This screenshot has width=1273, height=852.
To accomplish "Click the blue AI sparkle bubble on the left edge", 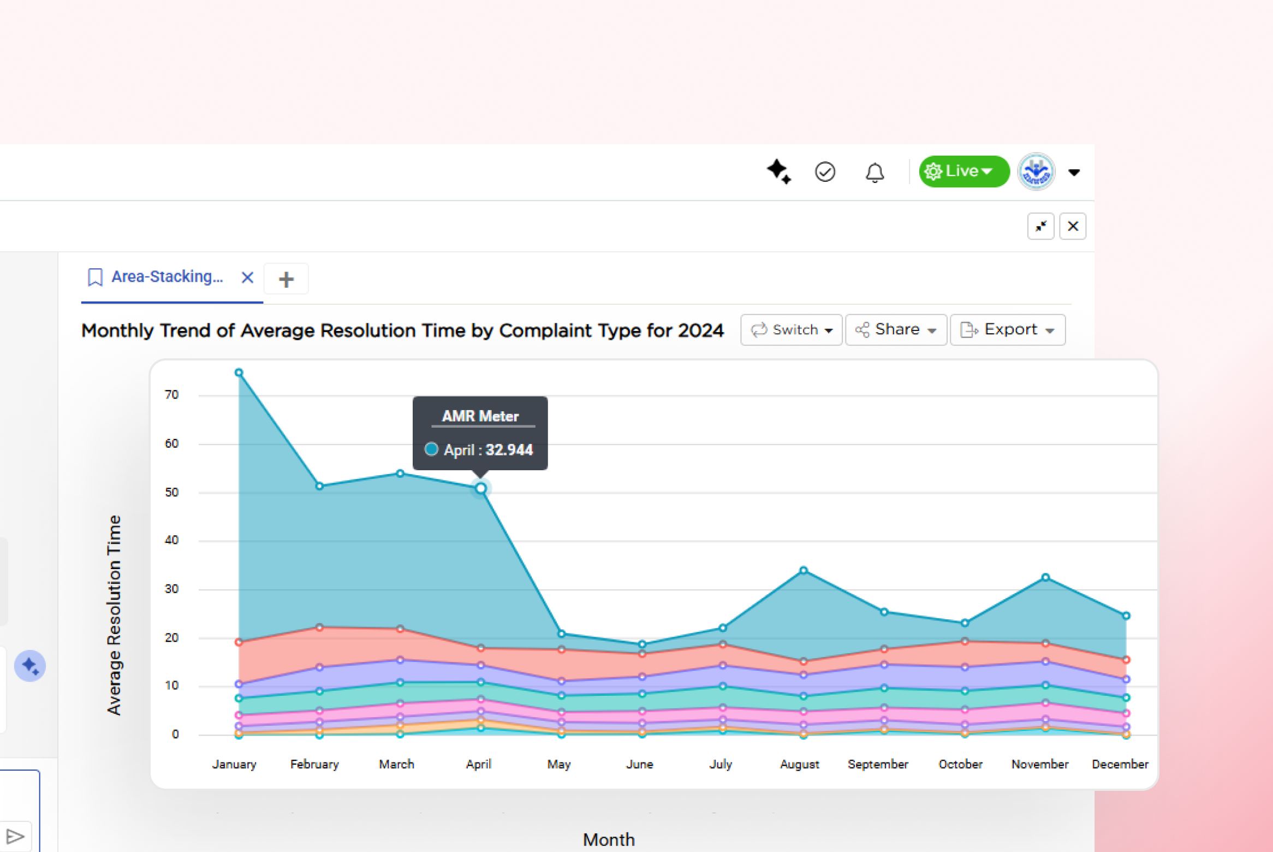I will (30, 666).
